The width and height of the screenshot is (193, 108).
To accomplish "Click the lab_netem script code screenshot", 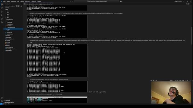I will point(57,100).
